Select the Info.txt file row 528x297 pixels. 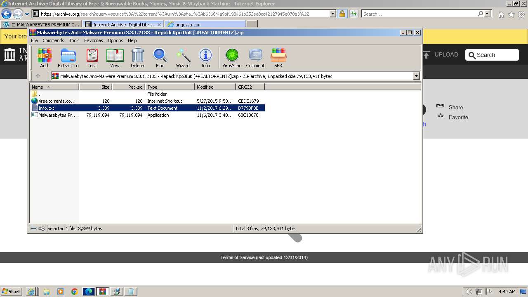(147, 108)
